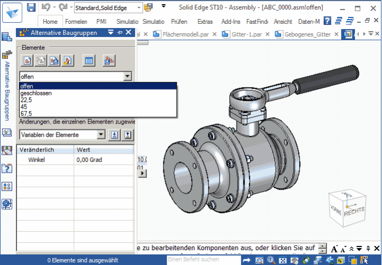Open the Alternative Baugruppen sidebar tab
Image resolution: width=382 pixels, height=265 pixels.
7,85
